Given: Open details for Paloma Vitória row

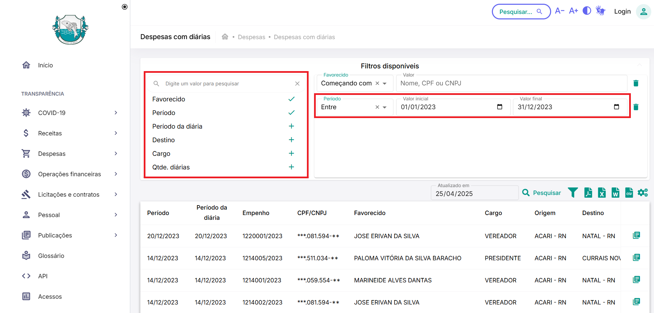Looking at the screenshot, I should pyautogui.click(x=636, y=258).
